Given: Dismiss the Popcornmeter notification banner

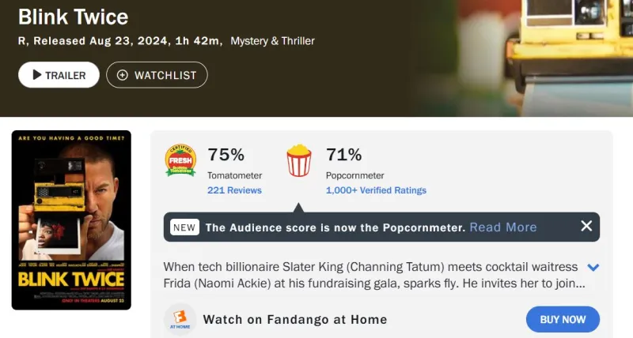Looking at the screenshot, I should pyautogui.click(x=586, y=227).
